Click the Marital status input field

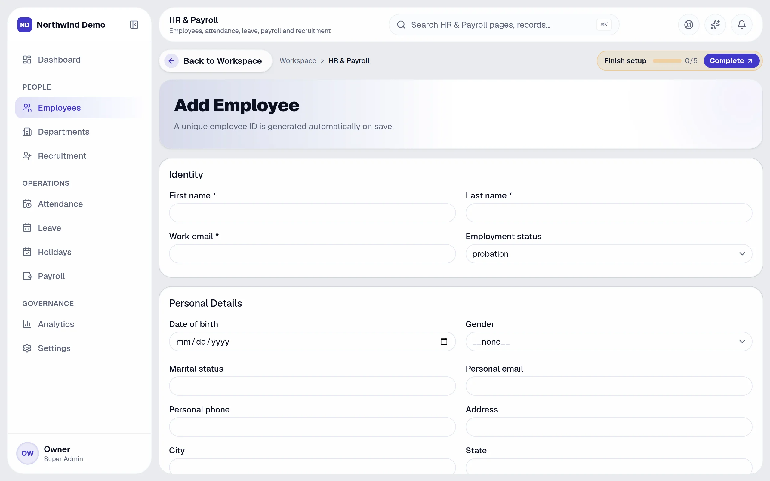[312, 386]
